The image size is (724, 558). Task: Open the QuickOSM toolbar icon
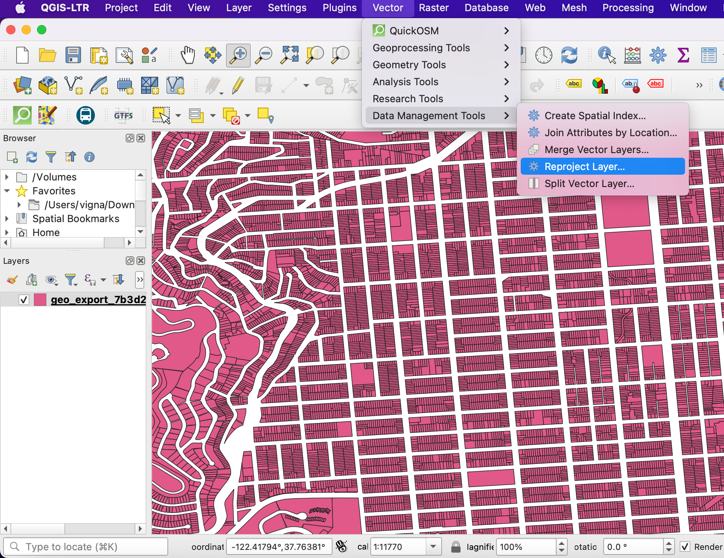(22, 115)
